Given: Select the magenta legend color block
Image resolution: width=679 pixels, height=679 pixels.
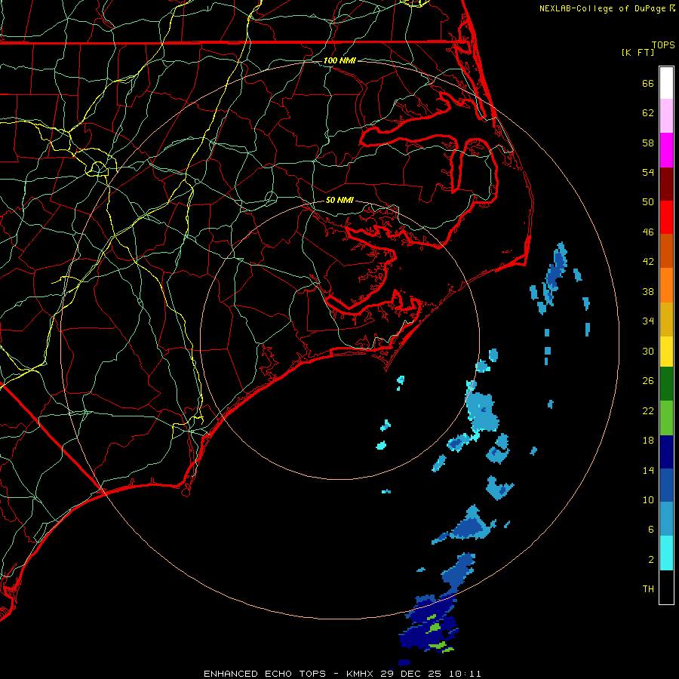Looking at the screenshot, I should [666, 150].
